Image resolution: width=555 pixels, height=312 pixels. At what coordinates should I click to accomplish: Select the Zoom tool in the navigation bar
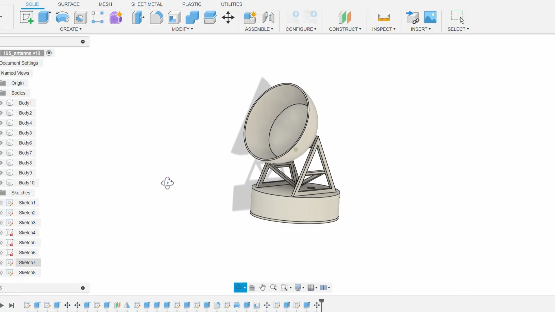click(x=273, y=287)
